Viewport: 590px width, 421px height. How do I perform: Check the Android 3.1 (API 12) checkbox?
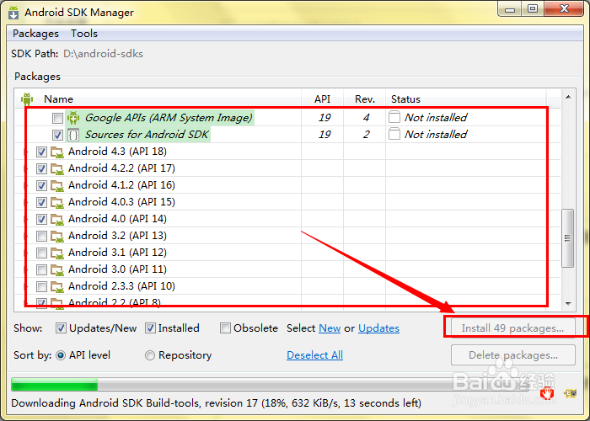[41, 253]
